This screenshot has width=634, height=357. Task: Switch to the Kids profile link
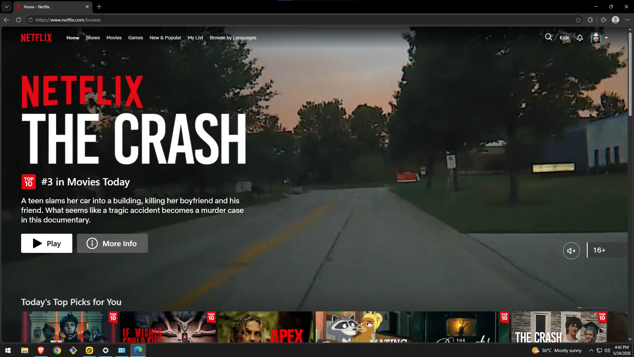pyautogui.click(x=564, y=38)
